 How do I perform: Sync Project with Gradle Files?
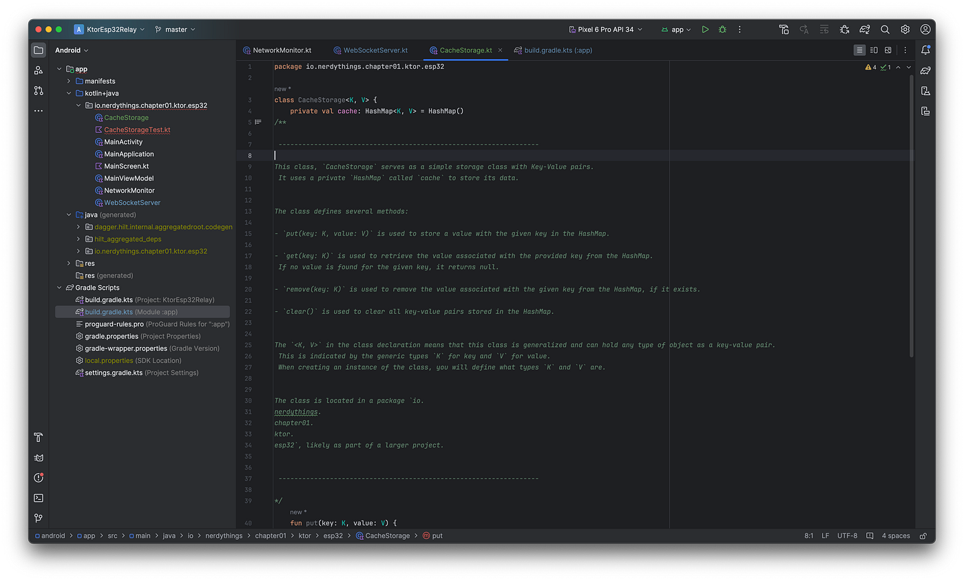coord(865,30)
